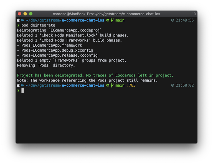Click the e-commerce-chat-ios path in second prompt
The height and width of the screenshot is (164, 213).
[83, 85]
